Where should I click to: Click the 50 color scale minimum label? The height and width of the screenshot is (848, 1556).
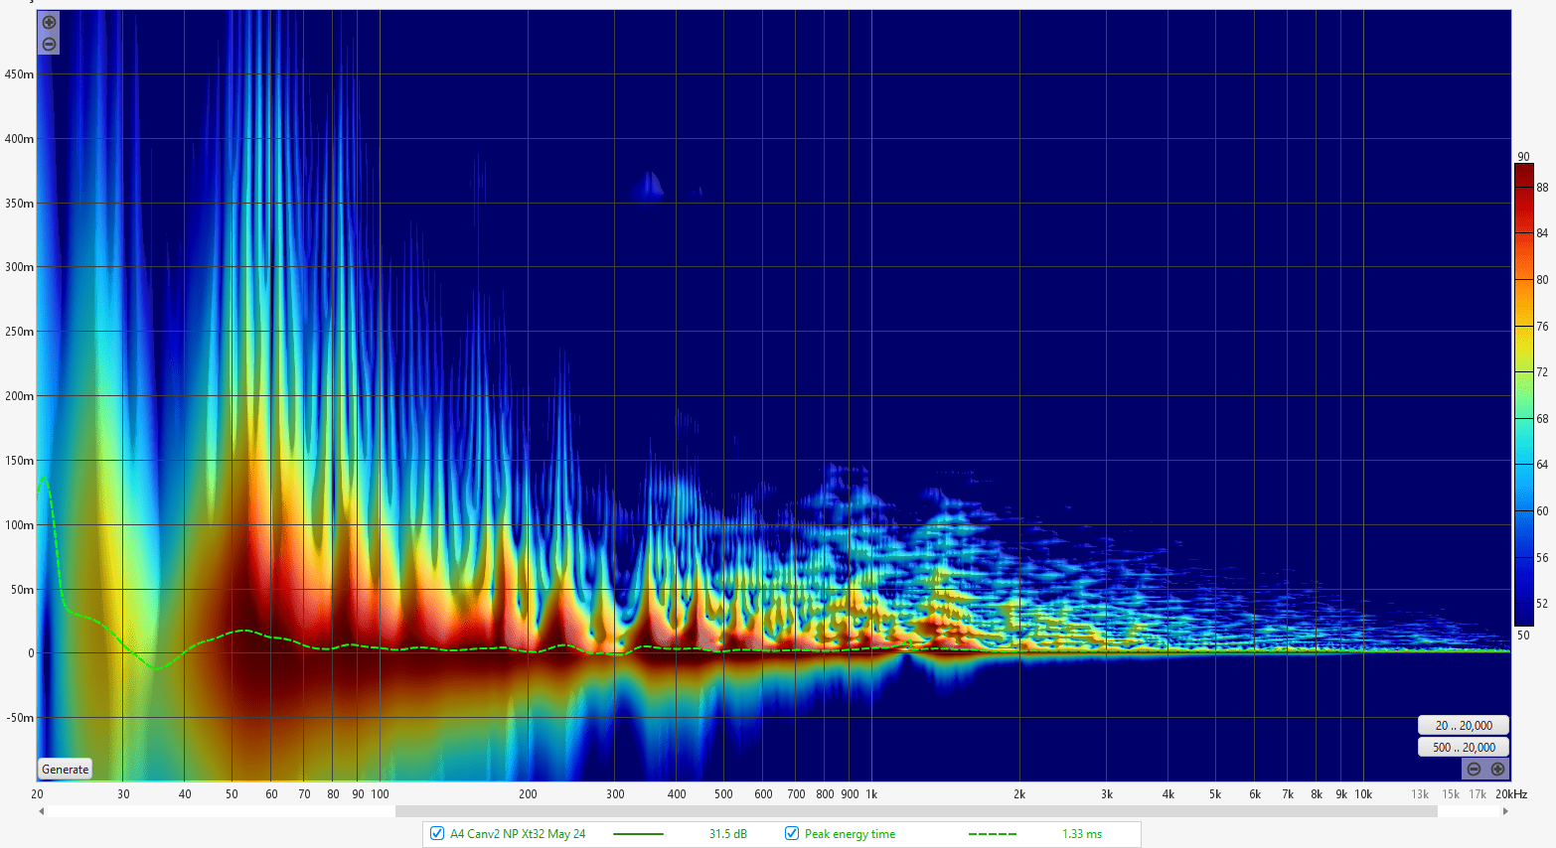(x=1523, y=636)
